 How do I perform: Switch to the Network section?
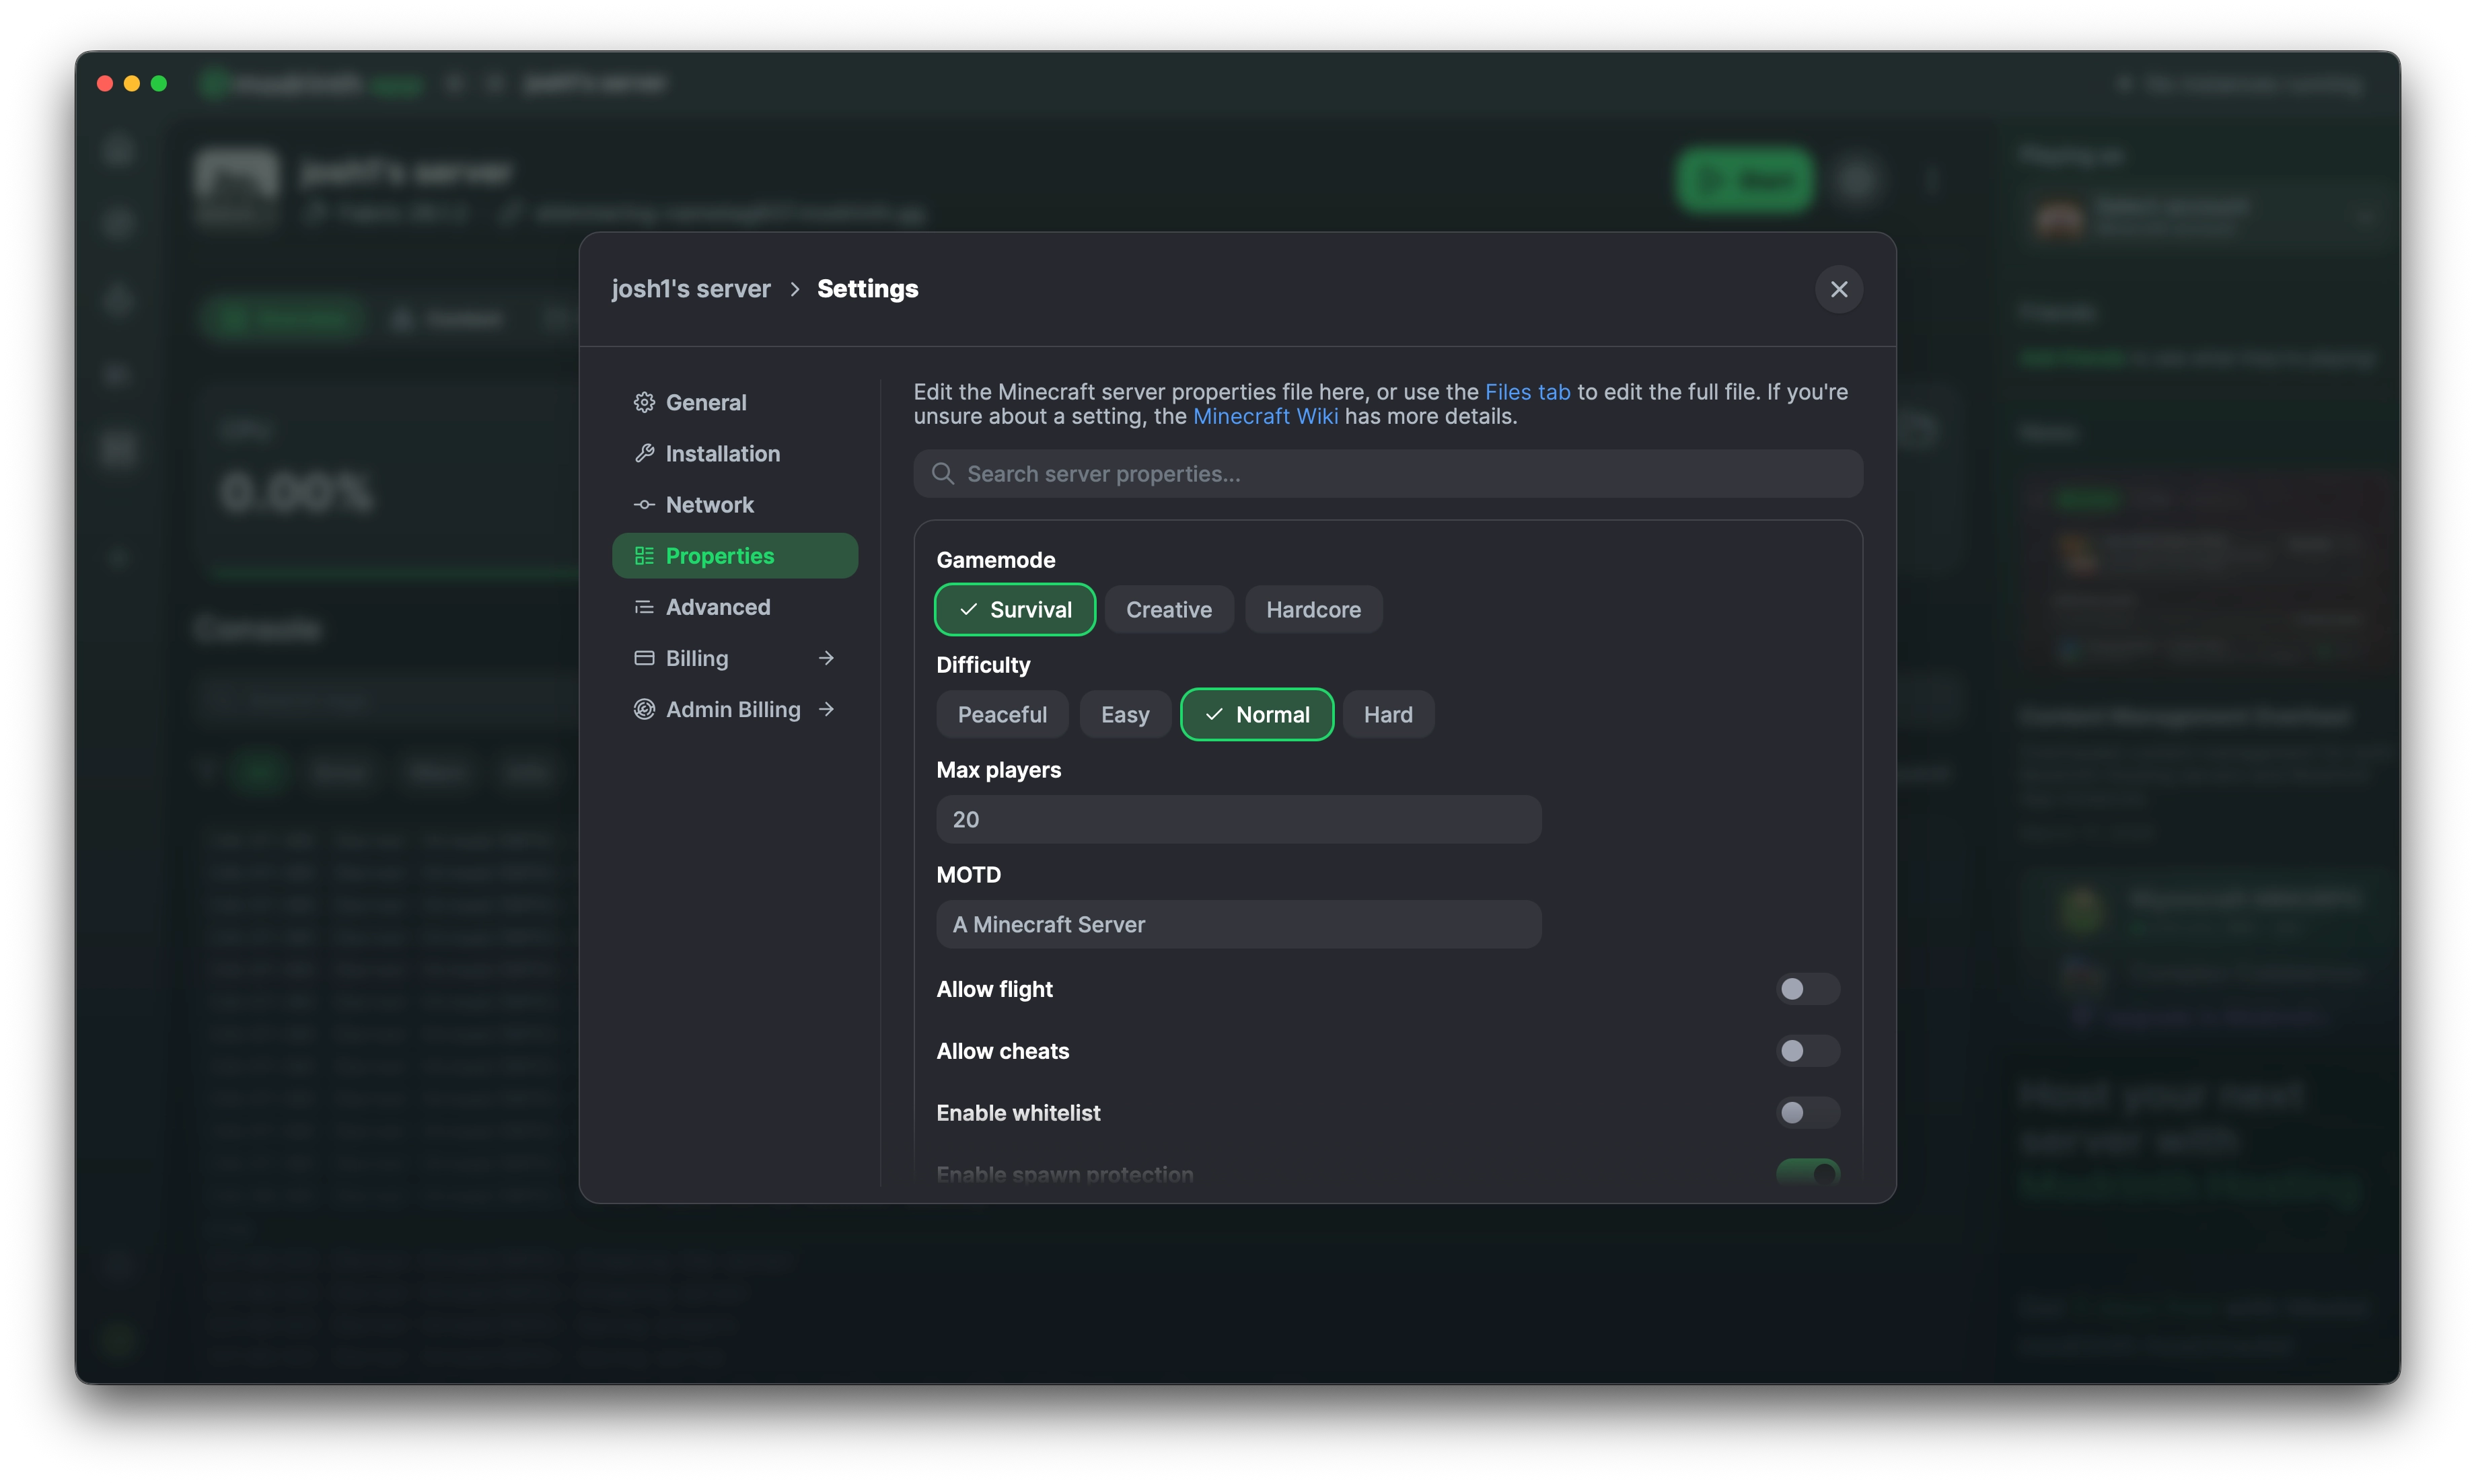pyautogui.click(x=735, y=505)
